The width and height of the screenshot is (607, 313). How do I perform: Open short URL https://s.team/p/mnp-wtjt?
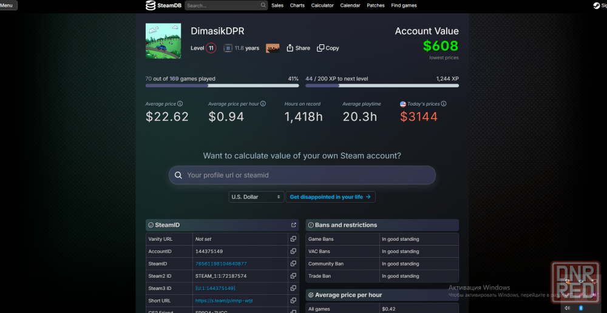(224, 301)
